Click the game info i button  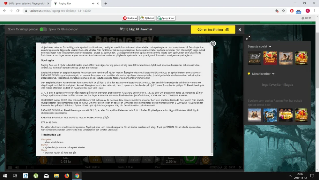pos(43,160)
